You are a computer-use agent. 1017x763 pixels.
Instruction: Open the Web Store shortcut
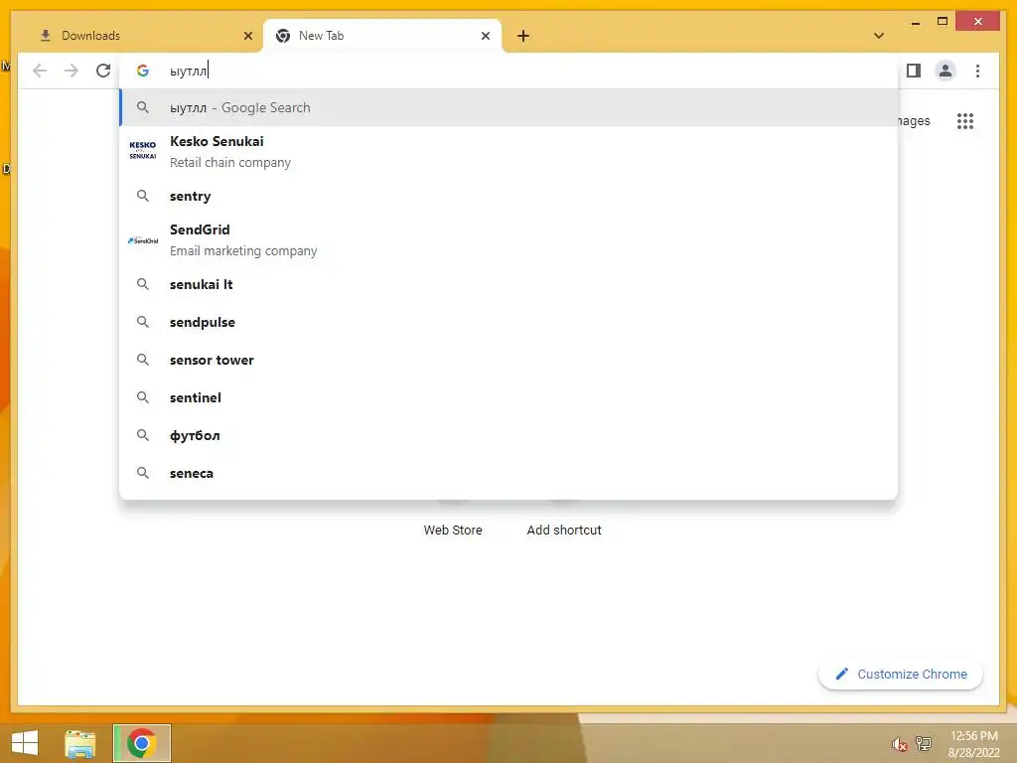[453, 531]
